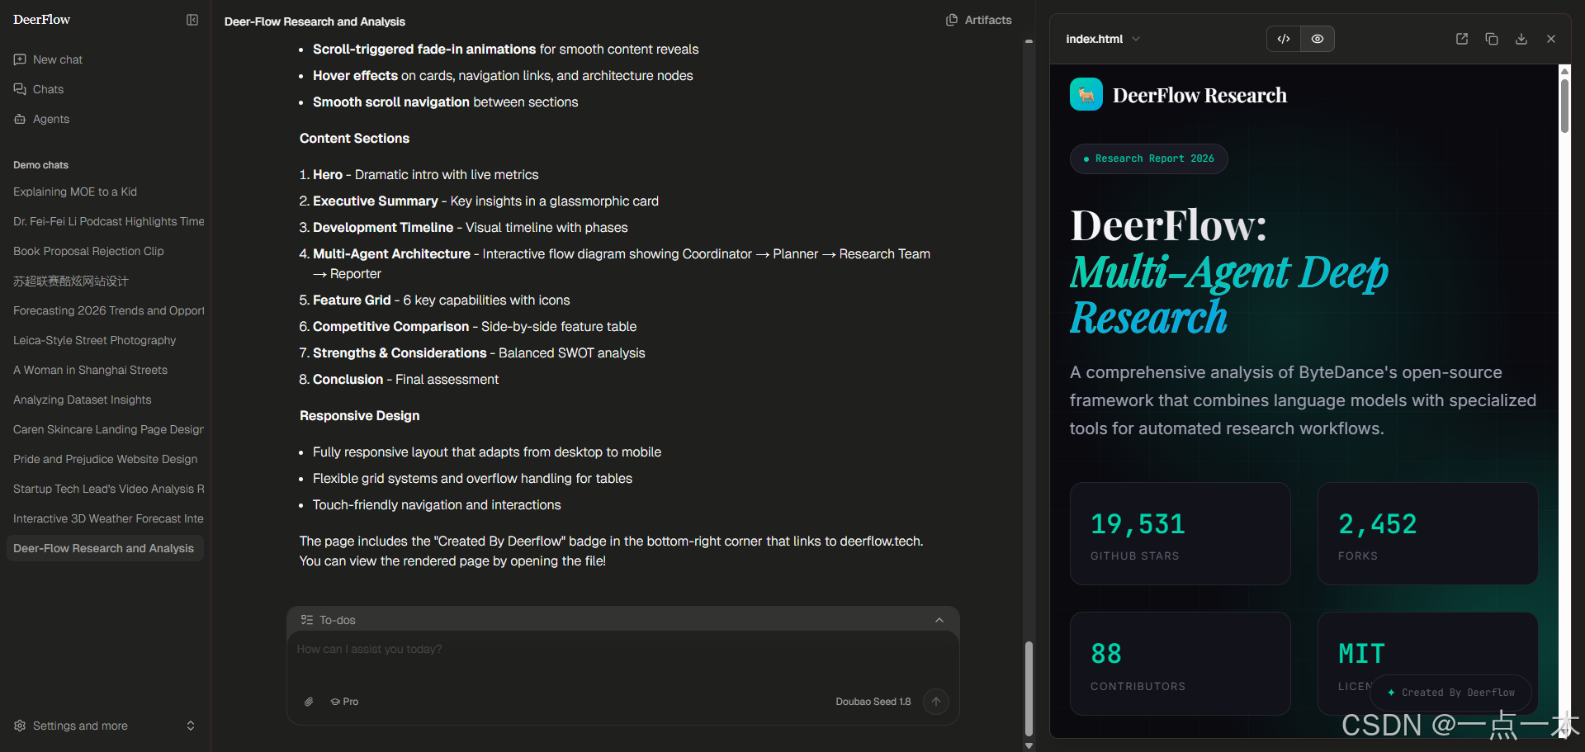Viewport: 1585px width, 752px height.
Task: Click the Responsive Design heading
Action: 359,416
